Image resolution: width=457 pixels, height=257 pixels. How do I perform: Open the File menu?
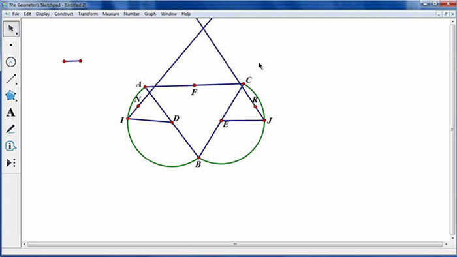pyautogui.click(x=16, y=14)
